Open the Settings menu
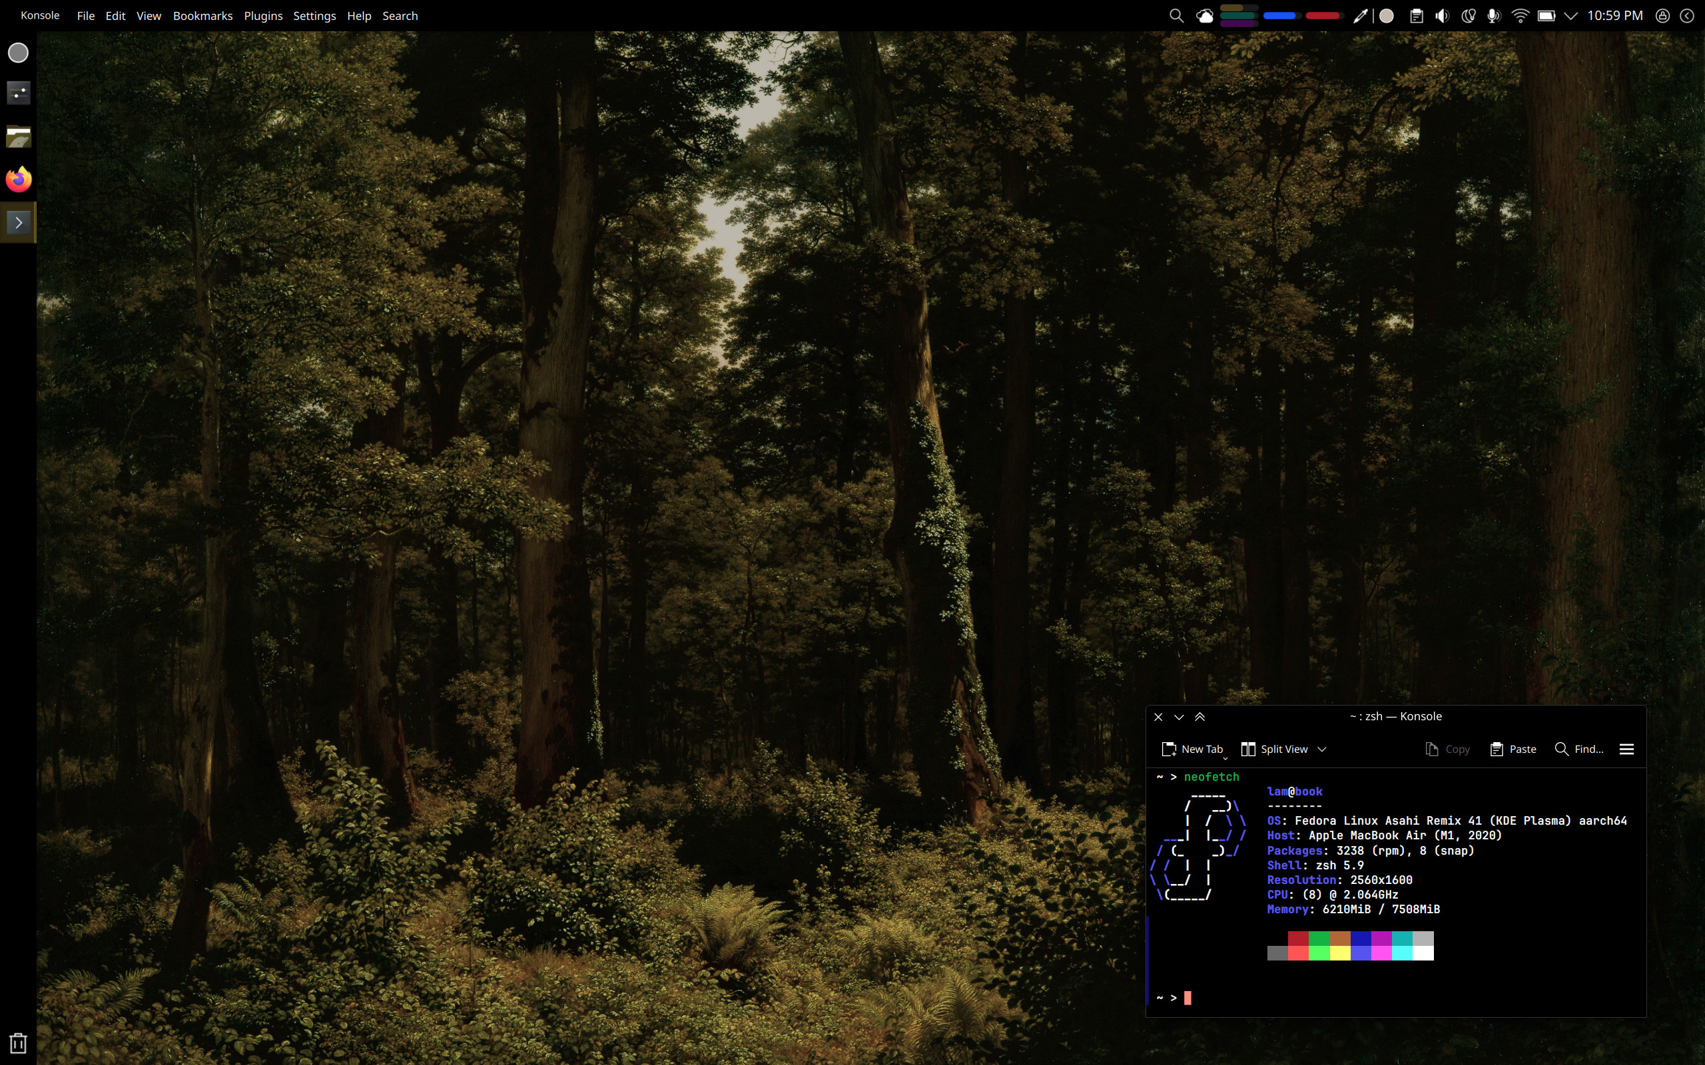The width and height of the screenshot is (1705, 1065). (314, 15)
